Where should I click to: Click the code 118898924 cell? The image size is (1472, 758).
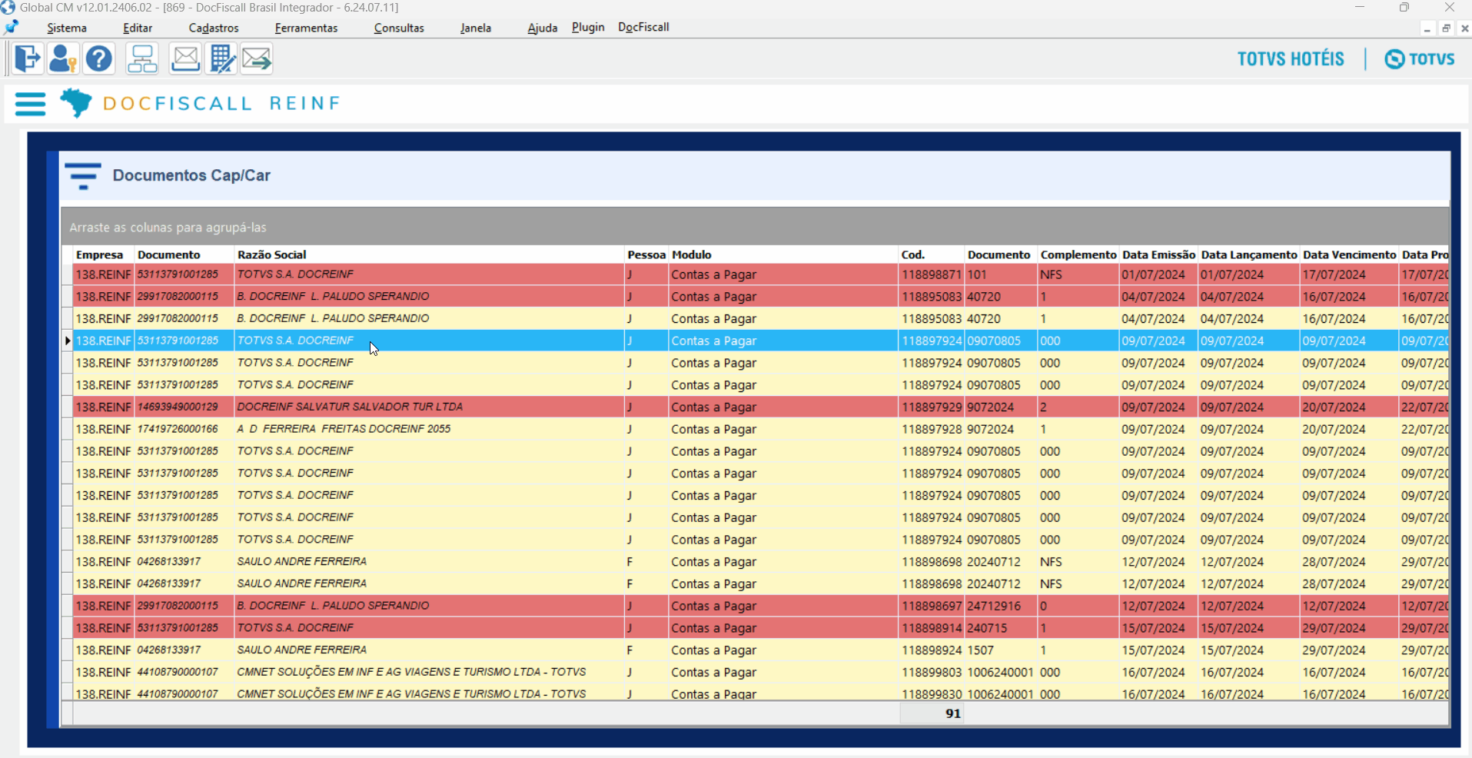[x=932, y=650]
